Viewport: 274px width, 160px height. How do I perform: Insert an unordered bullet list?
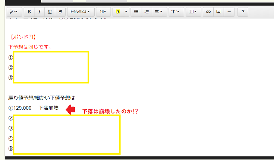136,12
